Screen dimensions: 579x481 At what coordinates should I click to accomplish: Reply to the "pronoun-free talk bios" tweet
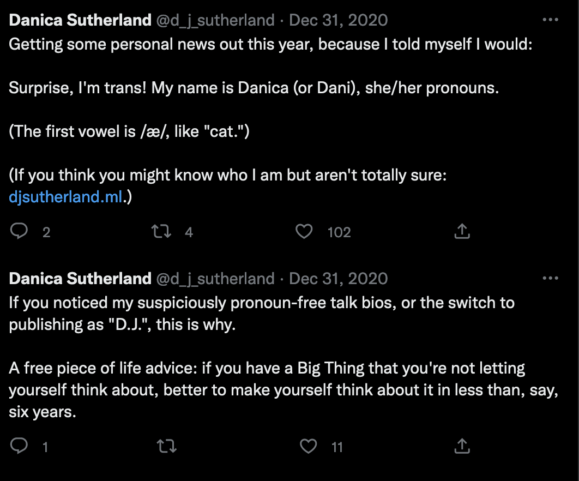pos(20,447)
